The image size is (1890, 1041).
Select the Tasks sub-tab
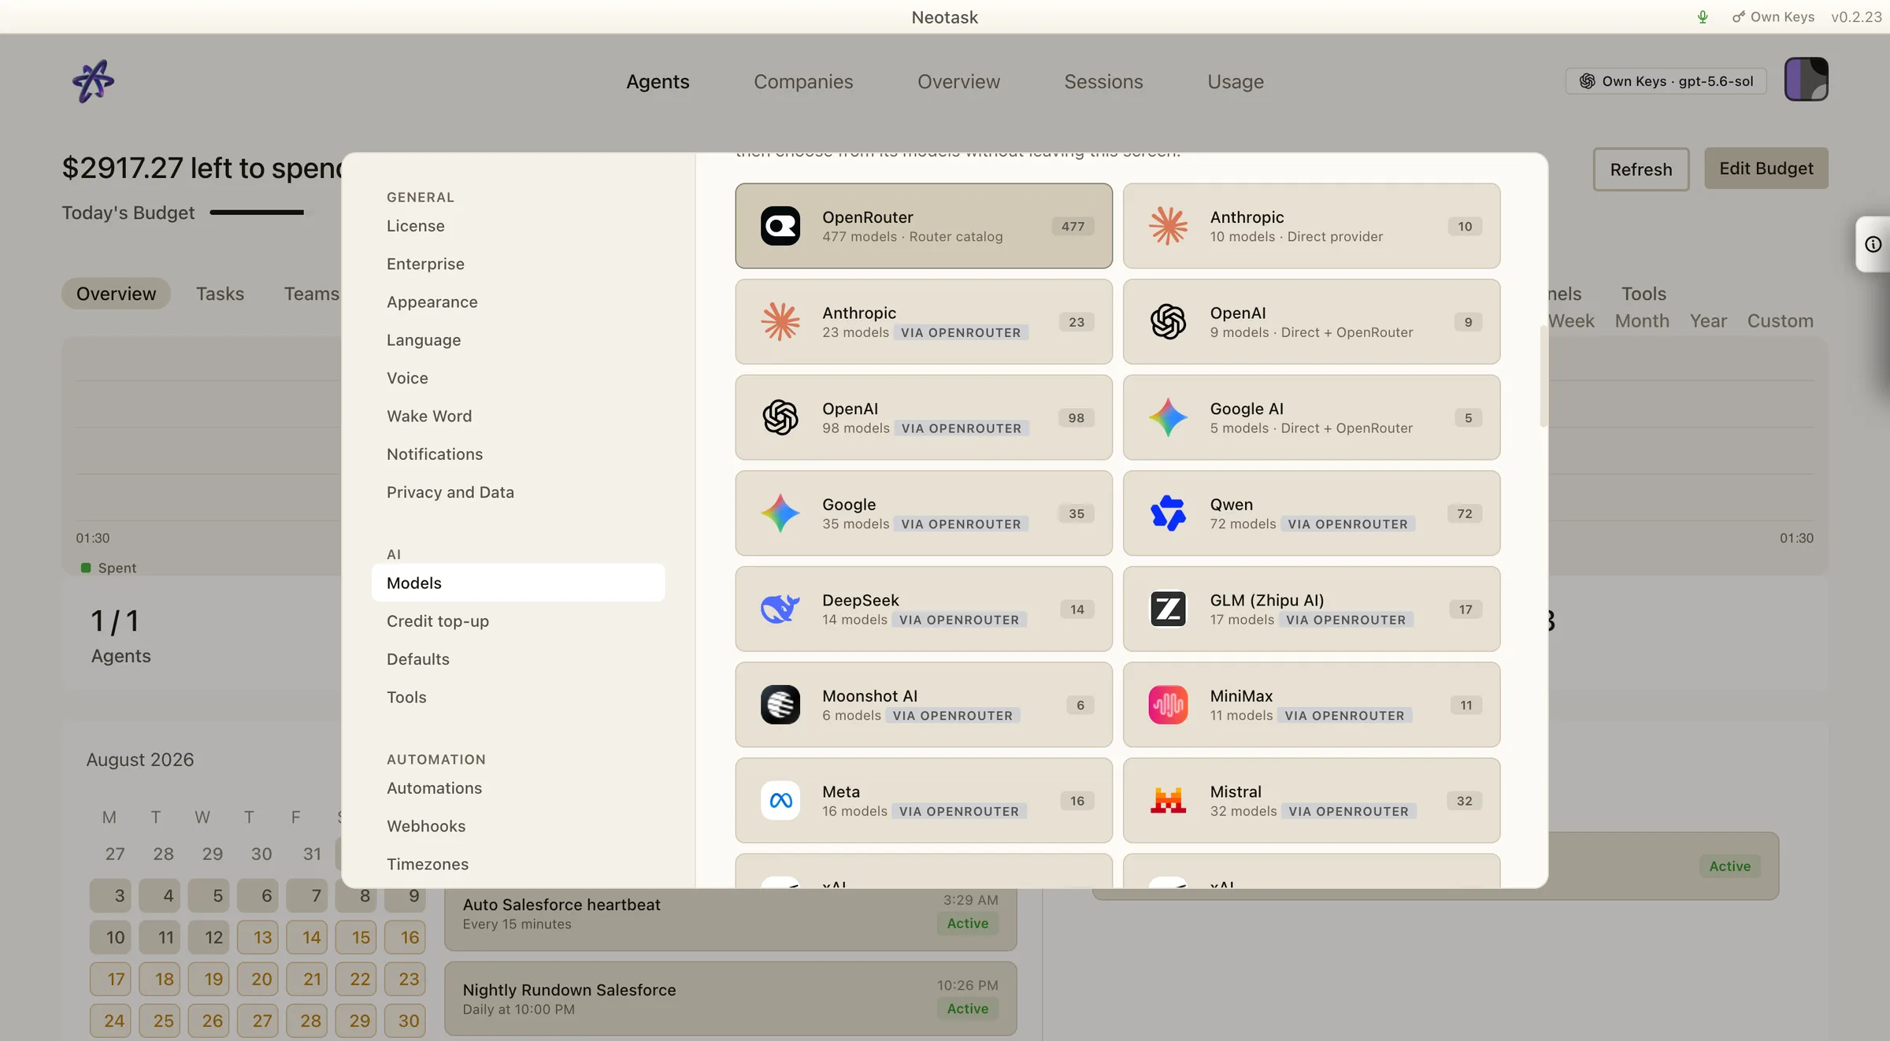point(220,294)
